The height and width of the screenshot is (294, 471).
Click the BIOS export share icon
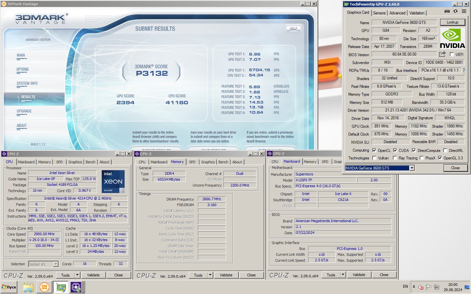coord(442,54)
